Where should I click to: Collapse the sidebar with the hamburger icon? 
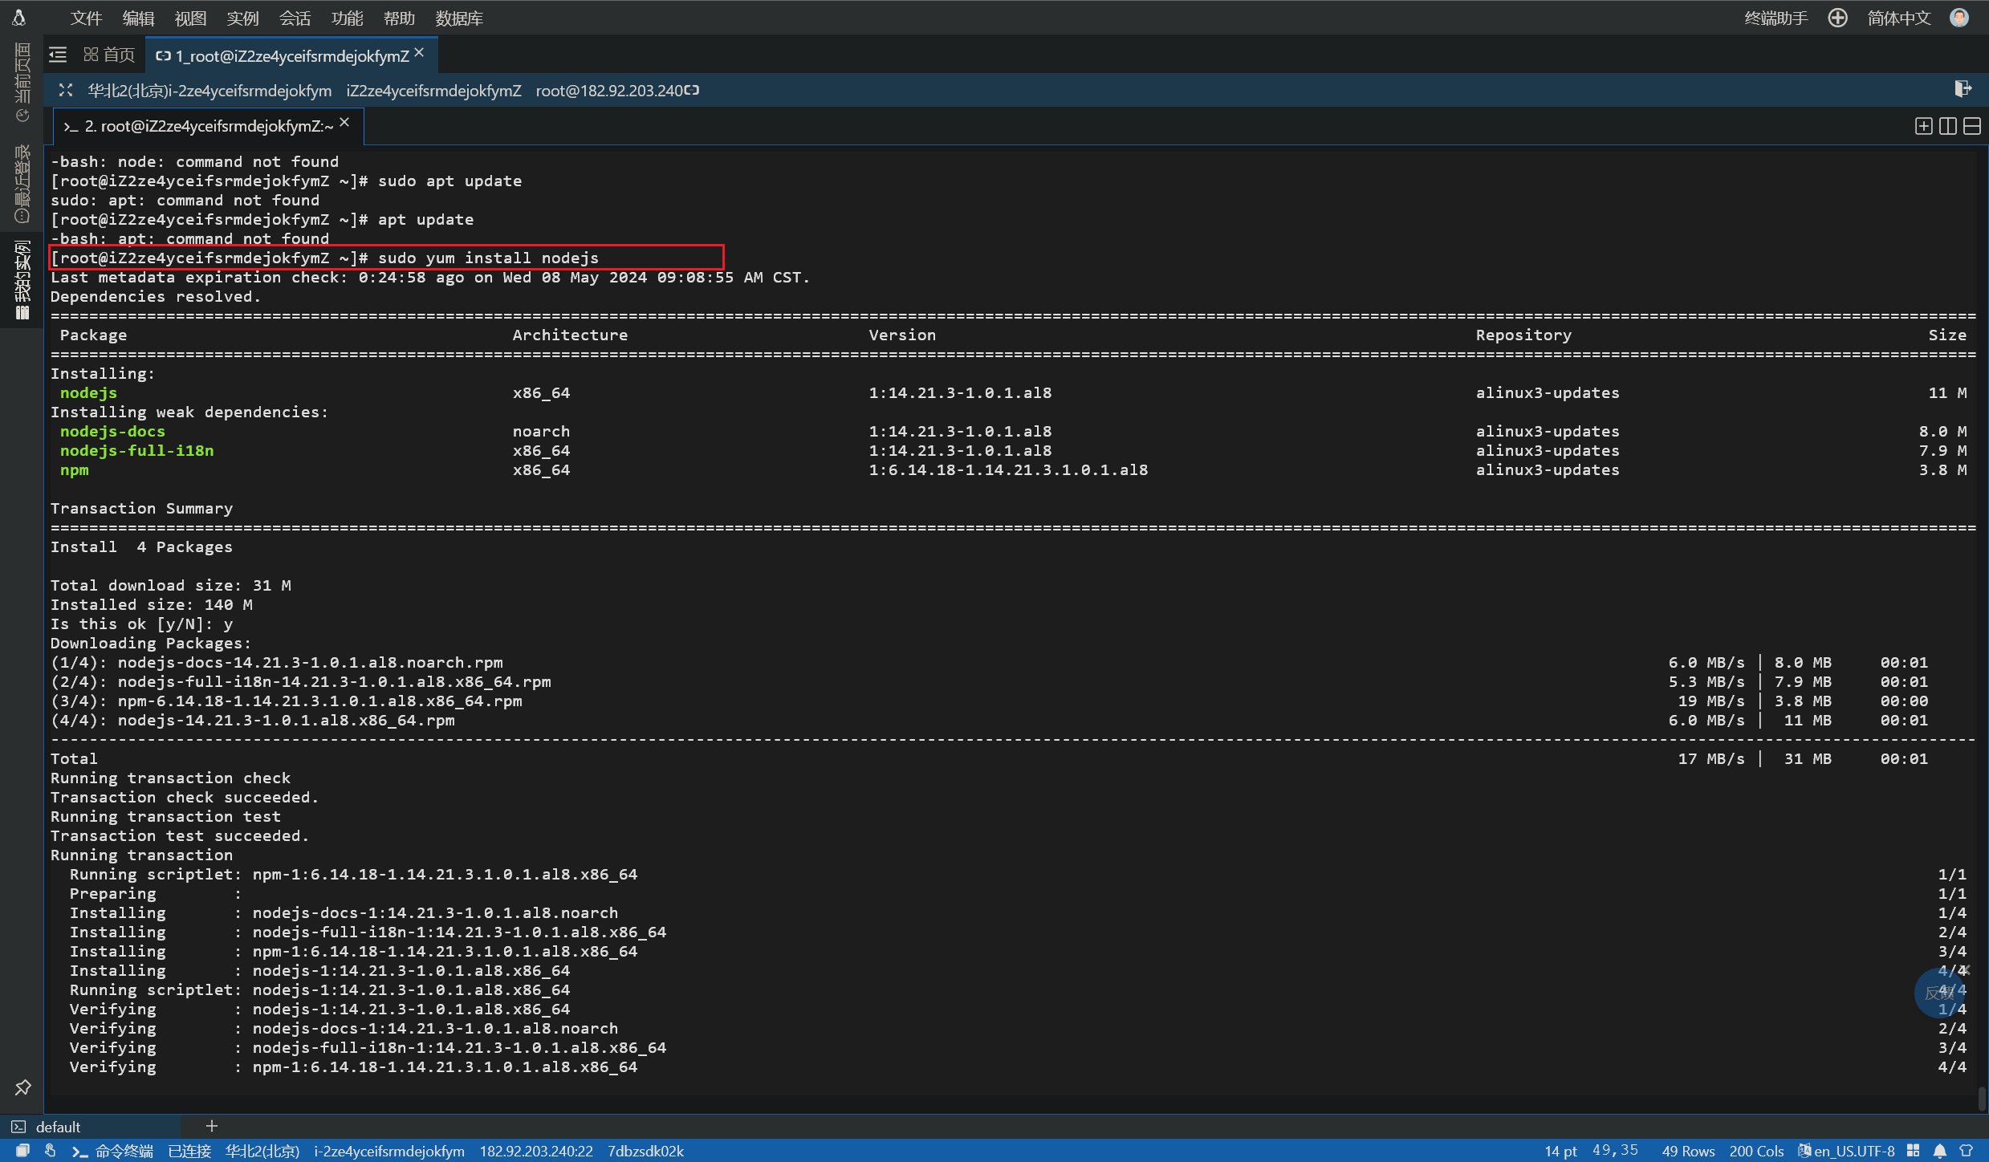[x=58, y=55]
